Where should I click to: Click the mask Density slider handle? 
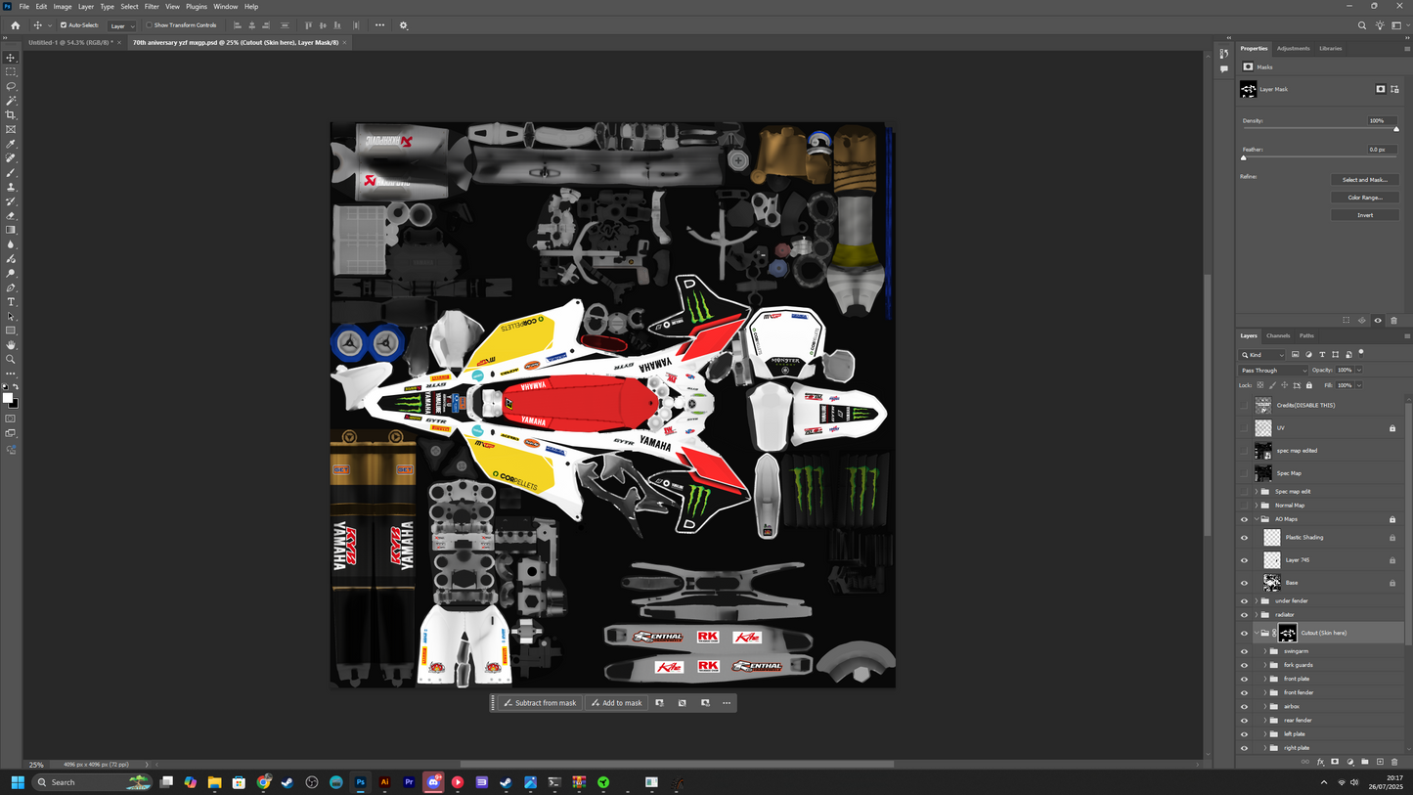1395,129
